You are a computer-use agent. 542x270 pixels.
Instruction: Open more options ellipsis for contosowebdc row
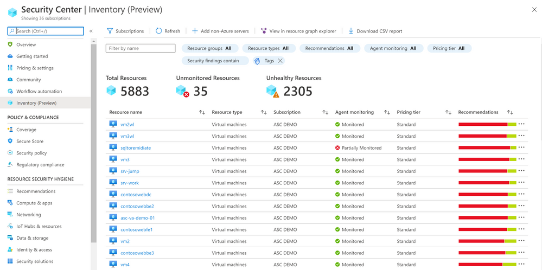521,195
